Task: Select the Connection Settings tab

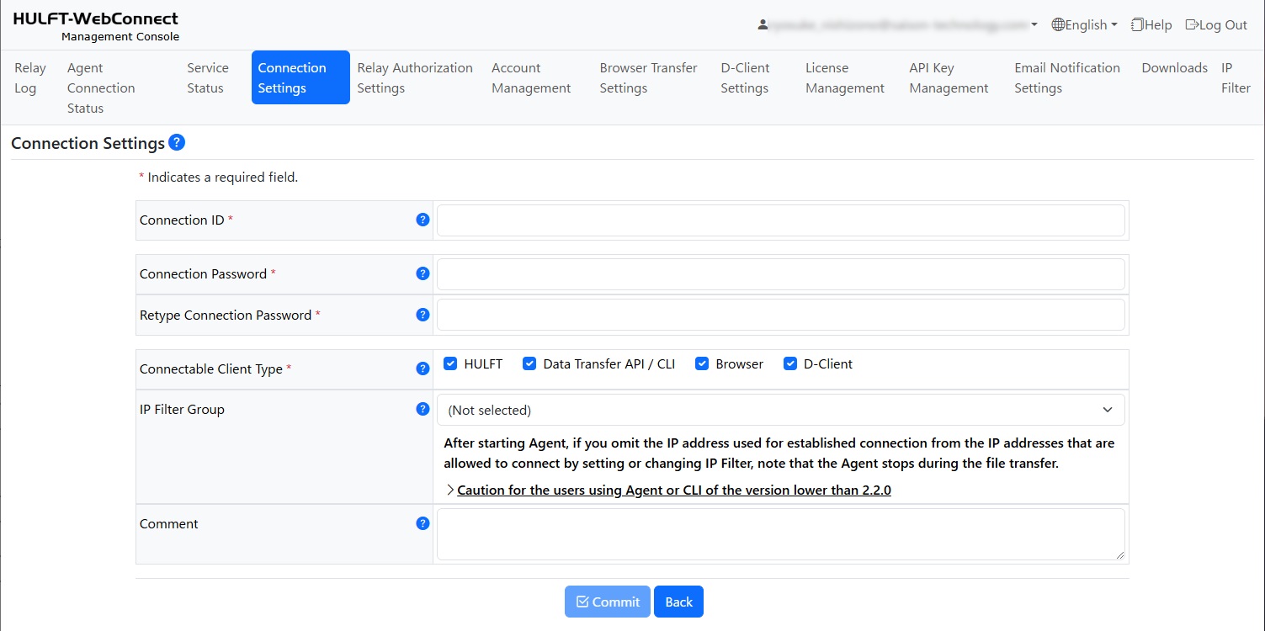Action: pyautogui.click(x=300, y=77)
